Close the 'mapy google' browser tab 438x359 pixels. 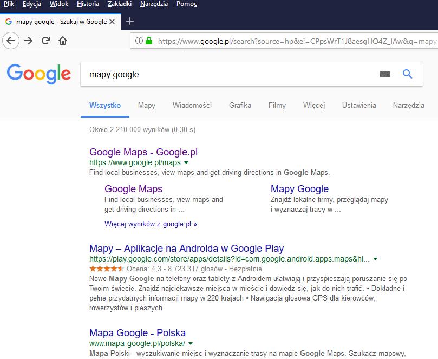(x=112, y=22)
